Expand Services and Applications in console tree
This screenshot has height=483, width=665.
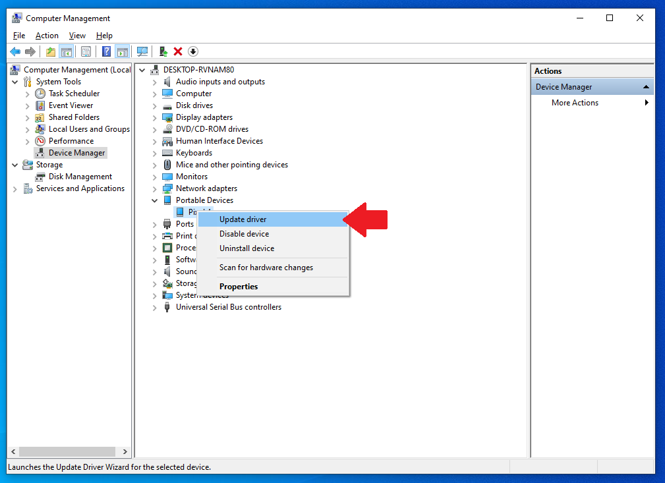[15, 188]
